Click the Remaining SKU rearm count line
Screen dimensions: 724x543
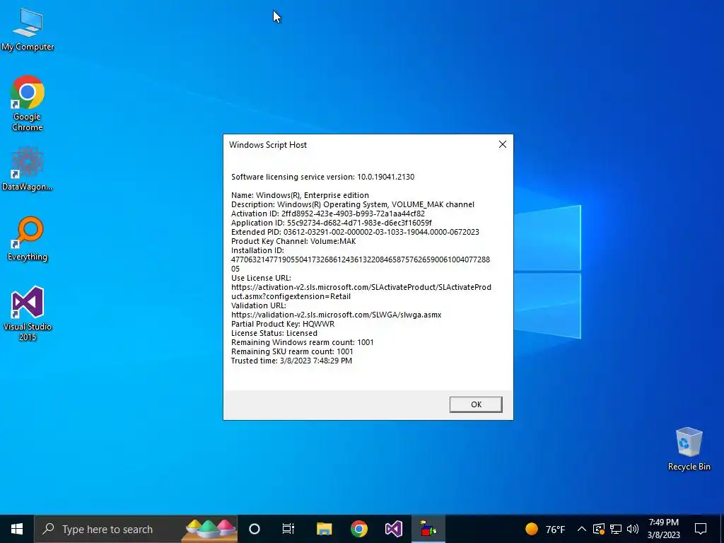tap(292, 352)
